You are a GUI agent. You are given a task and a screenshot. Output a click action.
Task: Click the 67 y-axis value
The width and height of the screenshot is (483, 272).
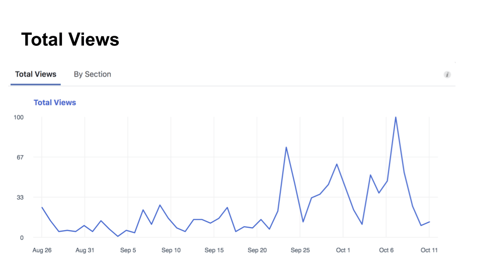click(x=21, y=157)
